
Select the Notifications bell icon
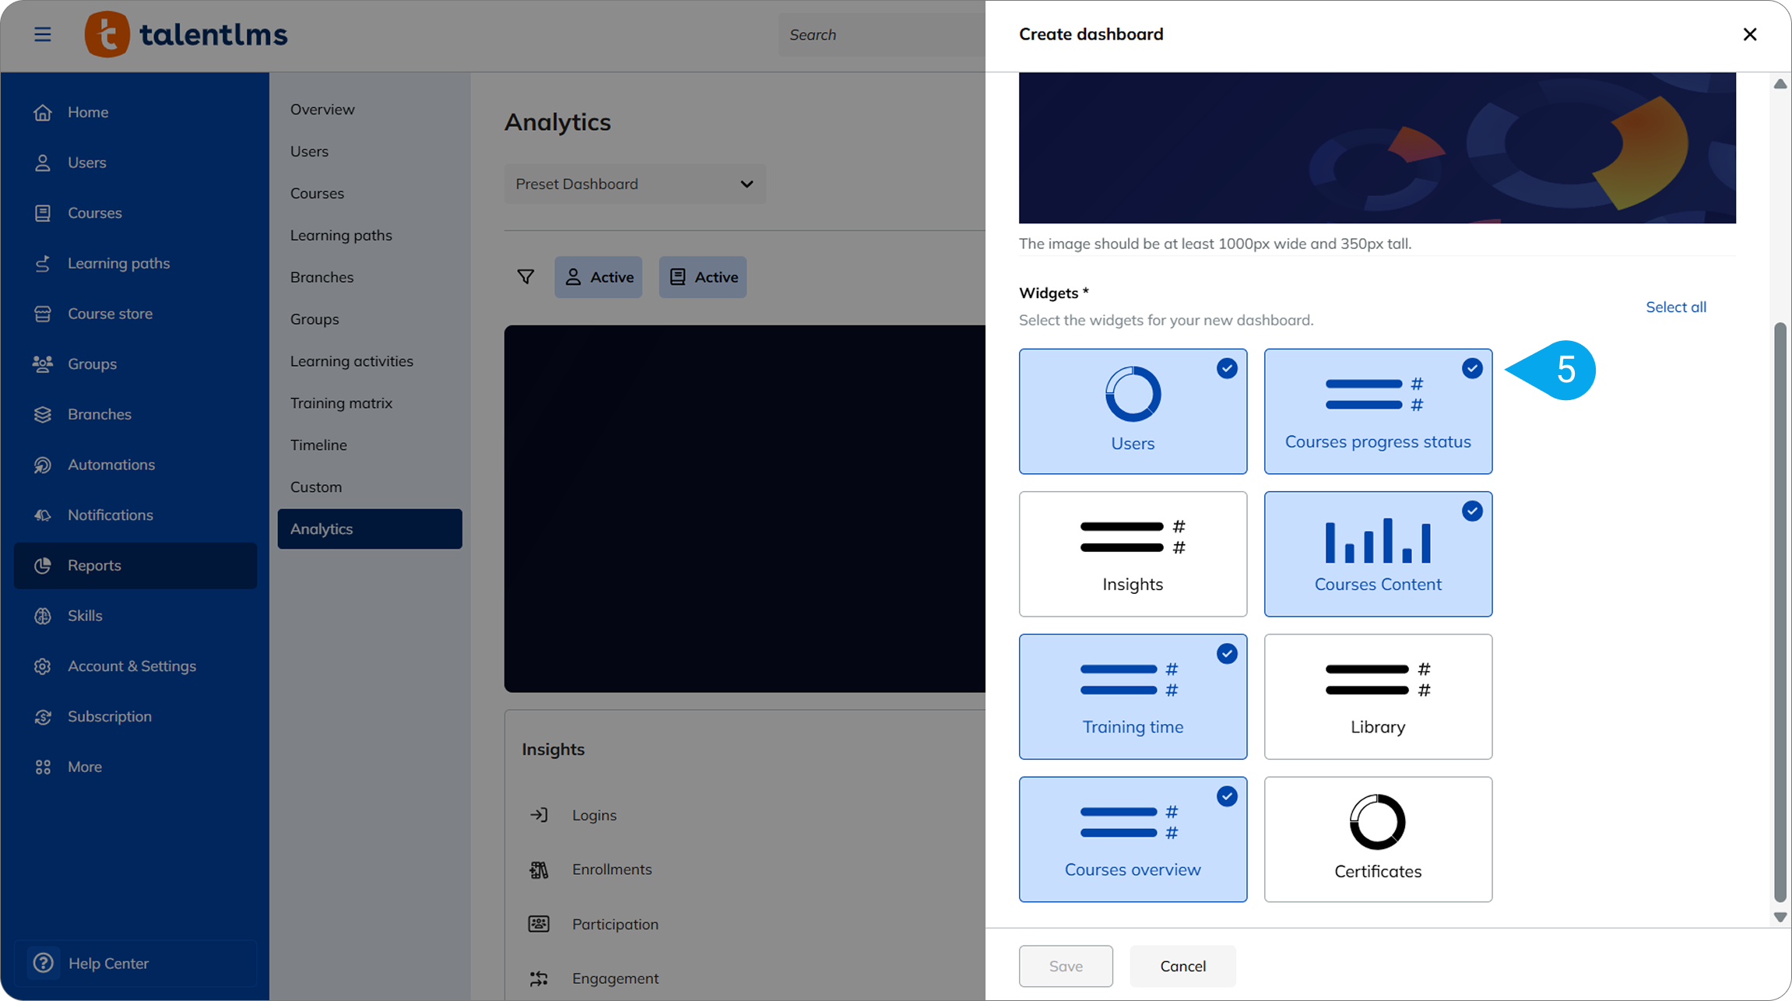tap(43, 515)
